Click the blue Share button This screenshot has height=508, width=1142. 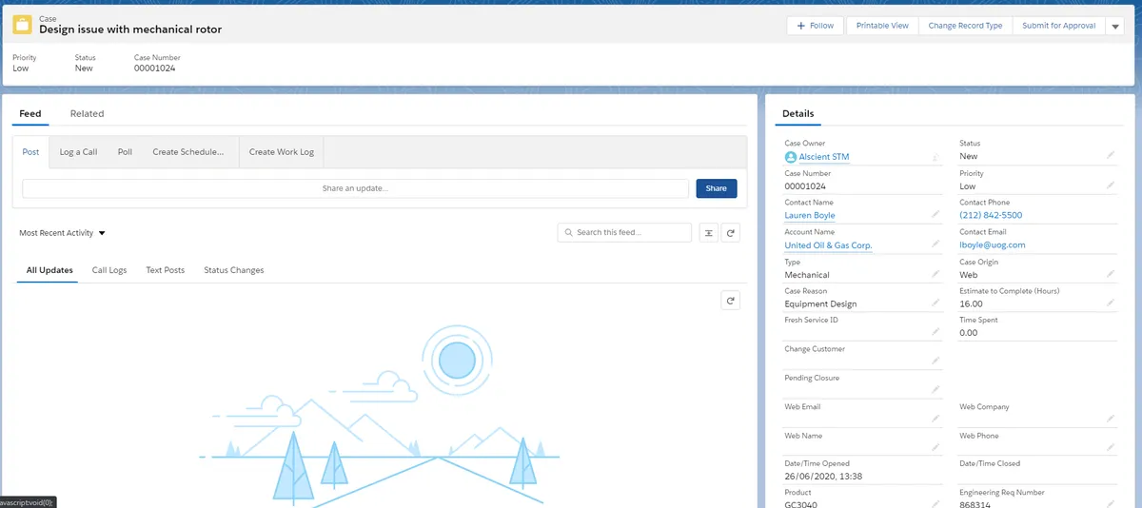click(x=717, y=188)
